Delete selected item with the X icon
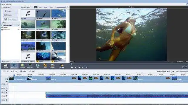 pyautogui.click(x=8, y=71)
